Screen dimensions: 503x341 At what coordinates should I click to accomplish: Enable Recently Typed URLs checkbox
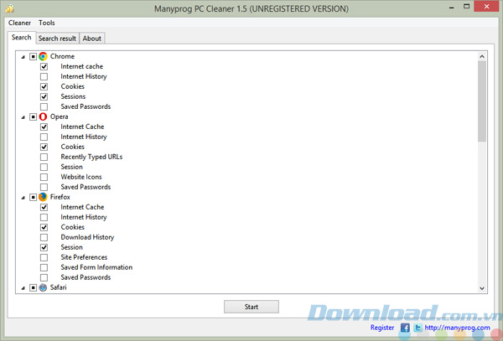(x=44, y=157)
